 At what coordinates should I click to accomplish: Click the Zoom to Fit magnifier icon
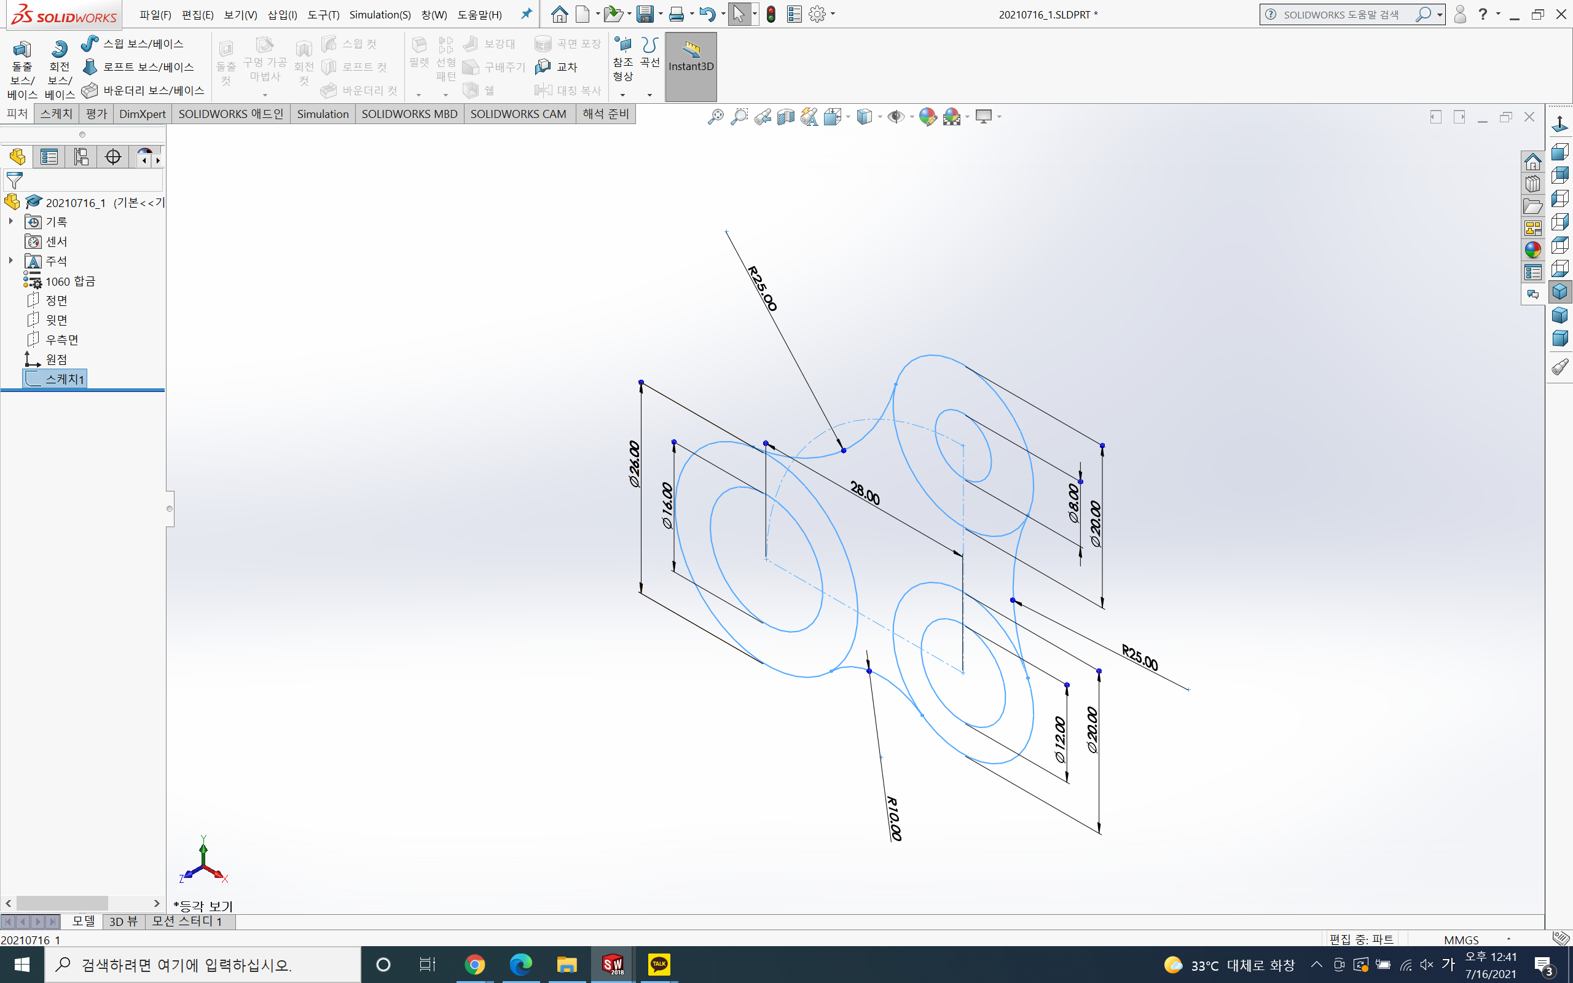coord(716,117)
